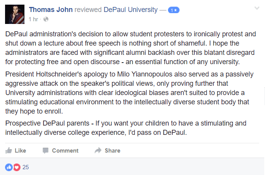Like the review post
Viewport: 265px width, 175px height.
coord(16,150)
